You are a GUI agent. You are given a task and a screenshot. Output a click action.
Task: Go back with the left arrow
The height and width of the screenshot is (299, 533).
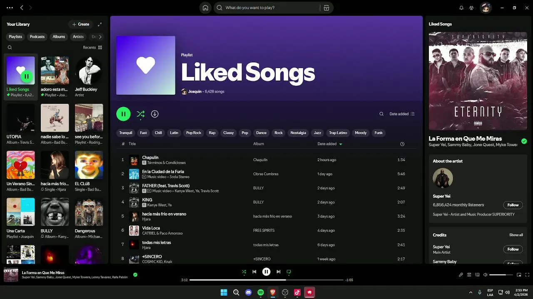click(x=22, y=7)
